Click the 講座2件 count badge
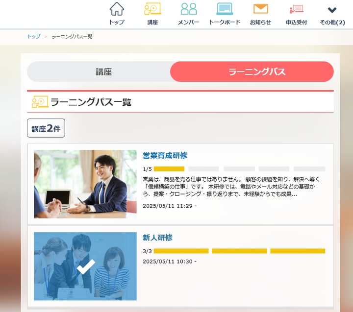 tap(46, 128)
